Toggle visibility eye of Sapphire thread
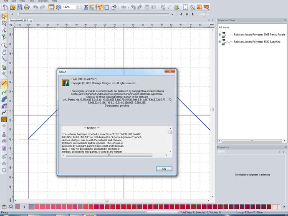Image resolution: width=288 pixels, height=216 pixels. pyautogui.click(x=224, y=40)
